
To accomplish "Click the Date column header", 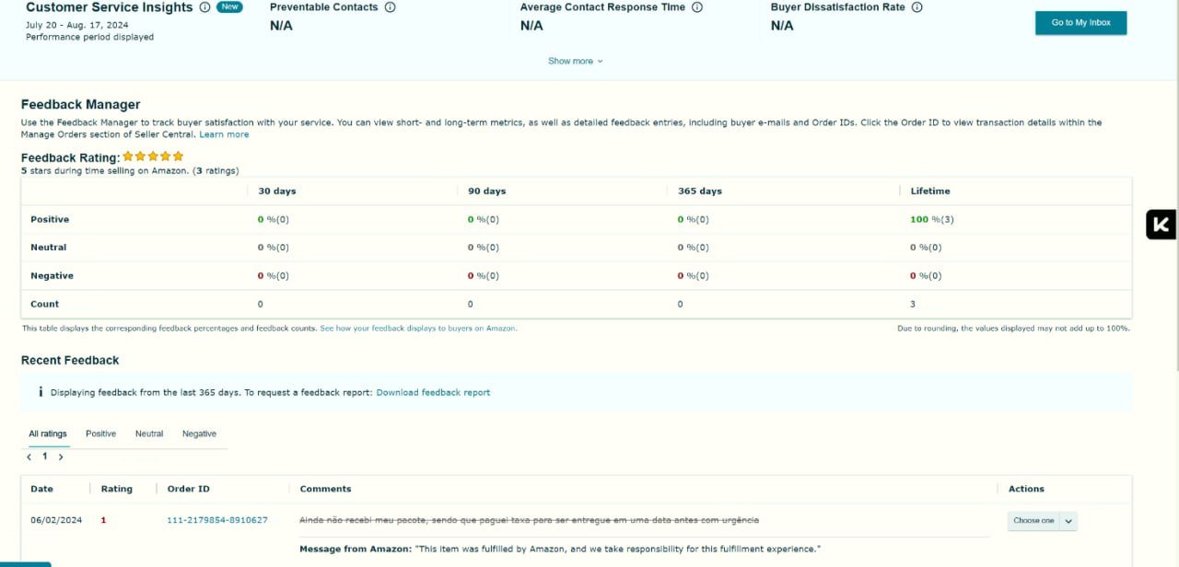I will [41, 489].
